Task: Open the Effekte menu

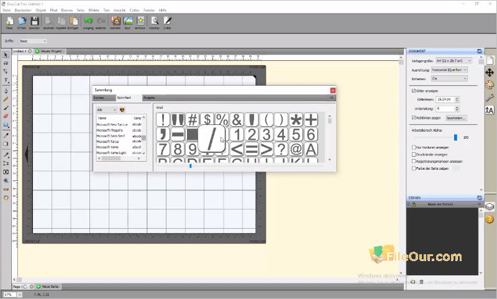Action: tap(94, 10)
